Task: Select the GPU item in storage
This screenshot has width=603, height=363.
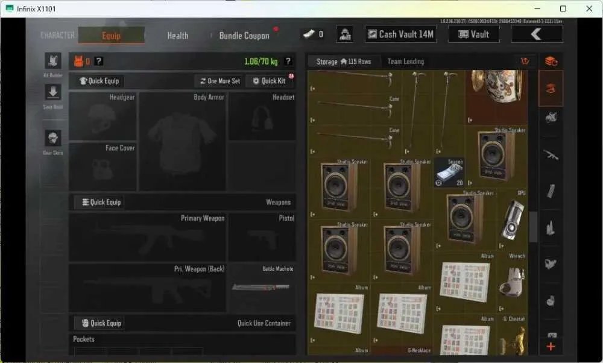Action: [512, 219]
